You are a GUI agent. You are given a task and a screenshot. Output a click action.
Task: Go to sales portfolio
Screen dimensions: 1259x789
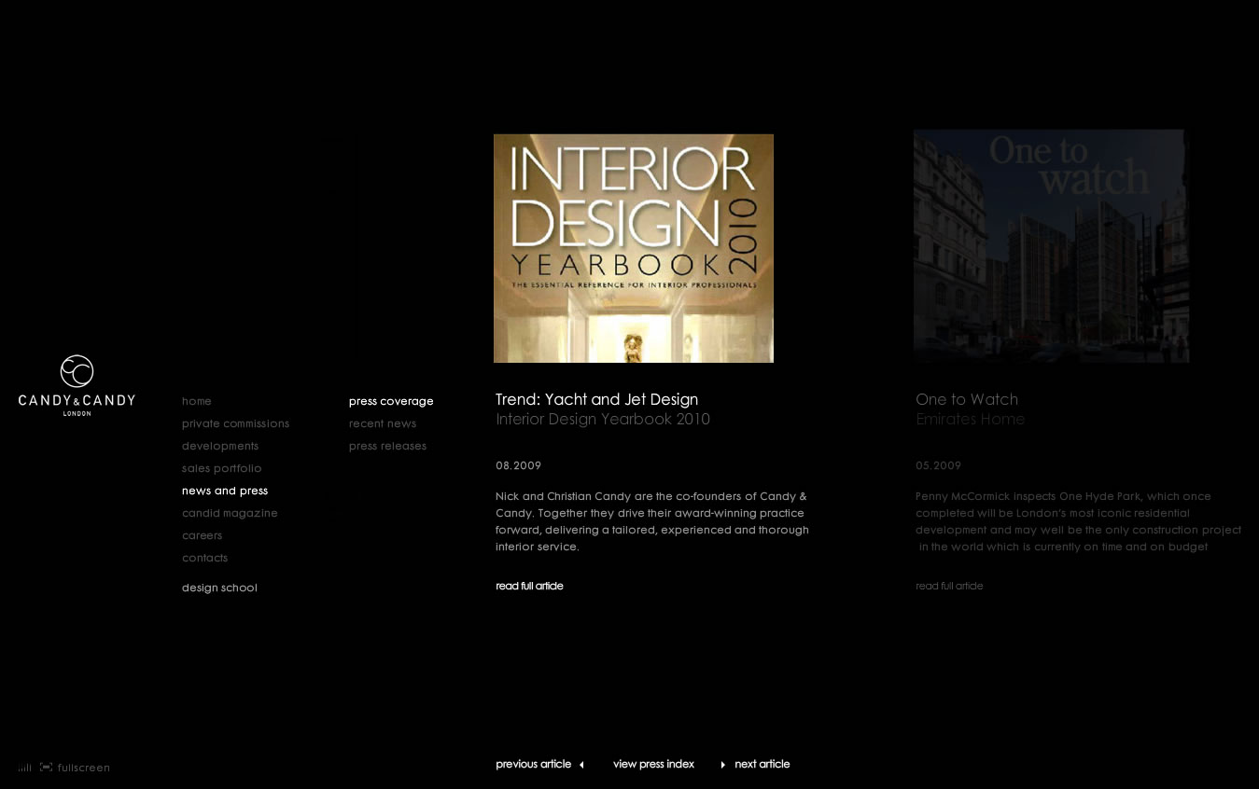222,468
